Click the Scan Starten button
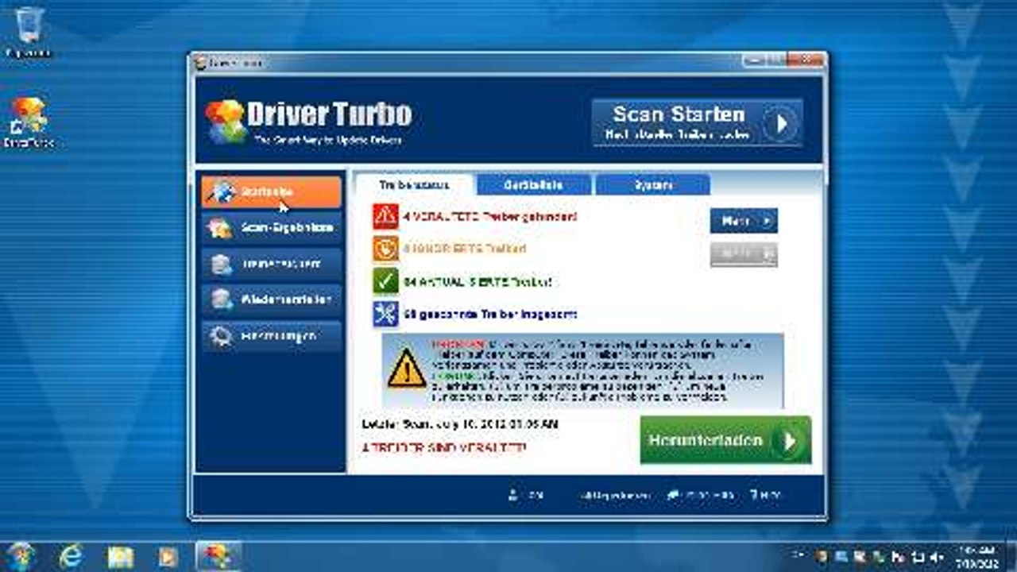The height and width of the screenshot is (572, 1017). pos(697,123)
